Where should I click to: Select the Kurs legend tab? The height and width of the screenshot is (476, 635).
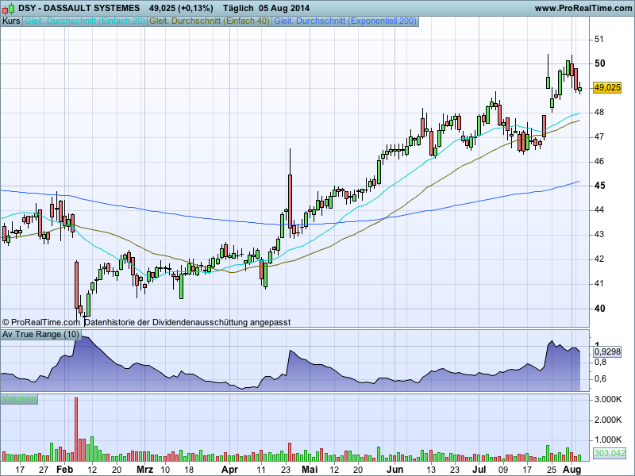coord(11,21)
